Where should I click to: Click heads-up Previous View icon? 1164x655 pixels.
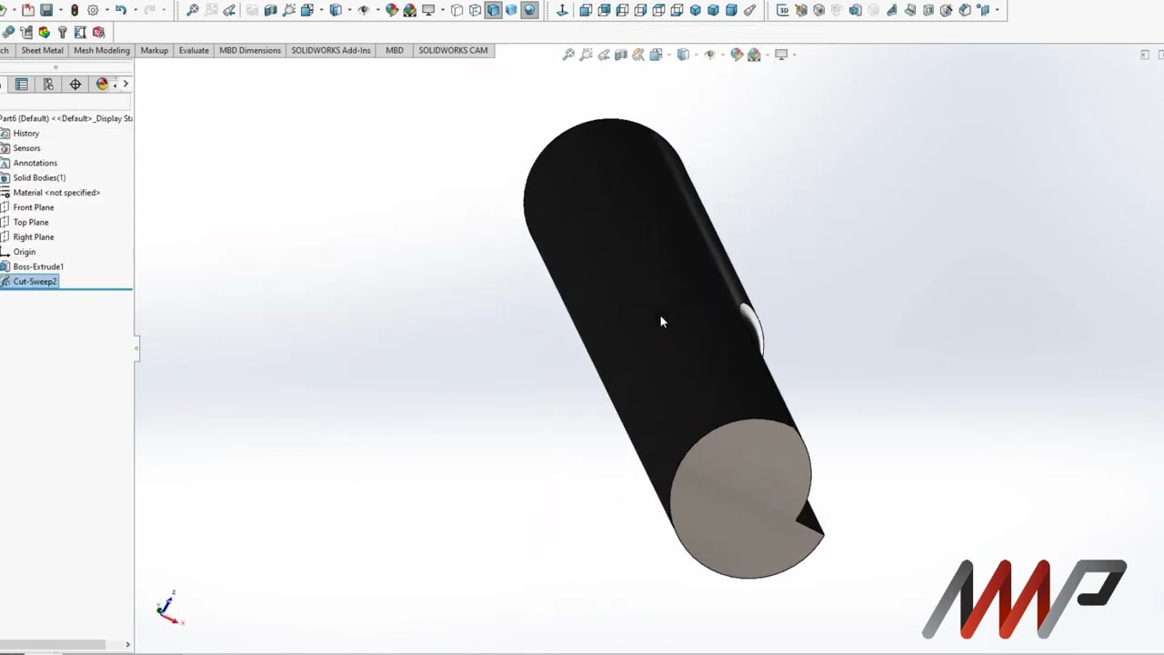[604, 55]
